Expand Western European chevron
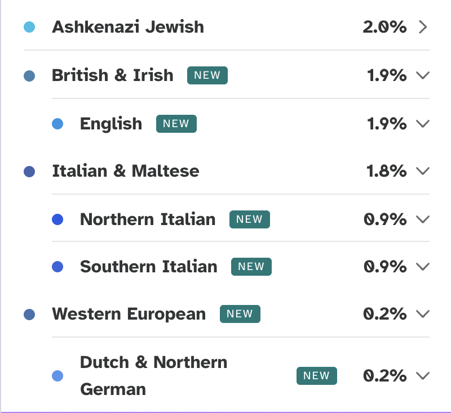451x413 pixels. (422, 314)
